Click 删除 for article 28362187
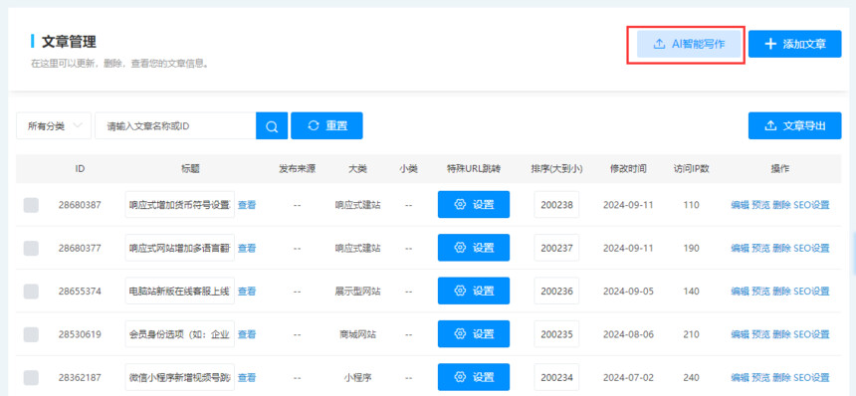This screenshot has height=396, width=856. (781, 377)
